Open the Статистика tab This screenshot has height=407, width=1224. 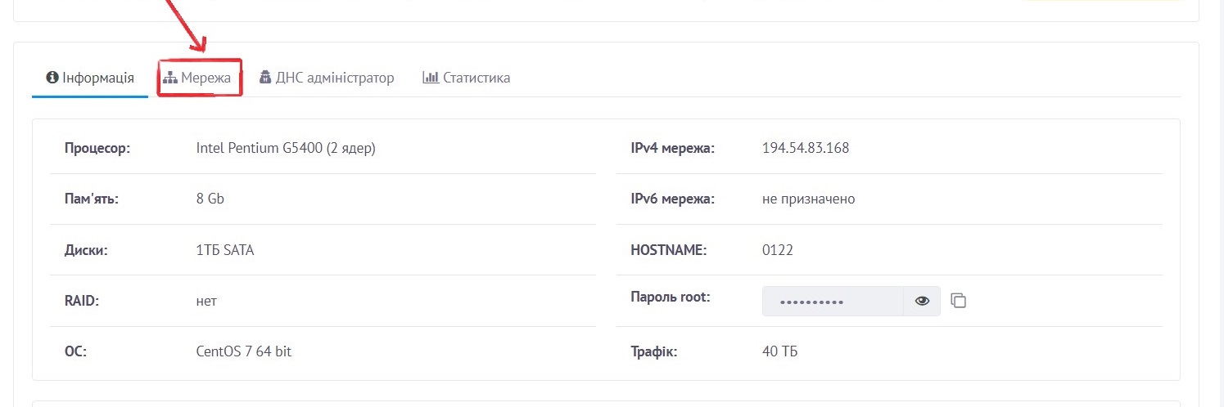[x=467, y=78]
